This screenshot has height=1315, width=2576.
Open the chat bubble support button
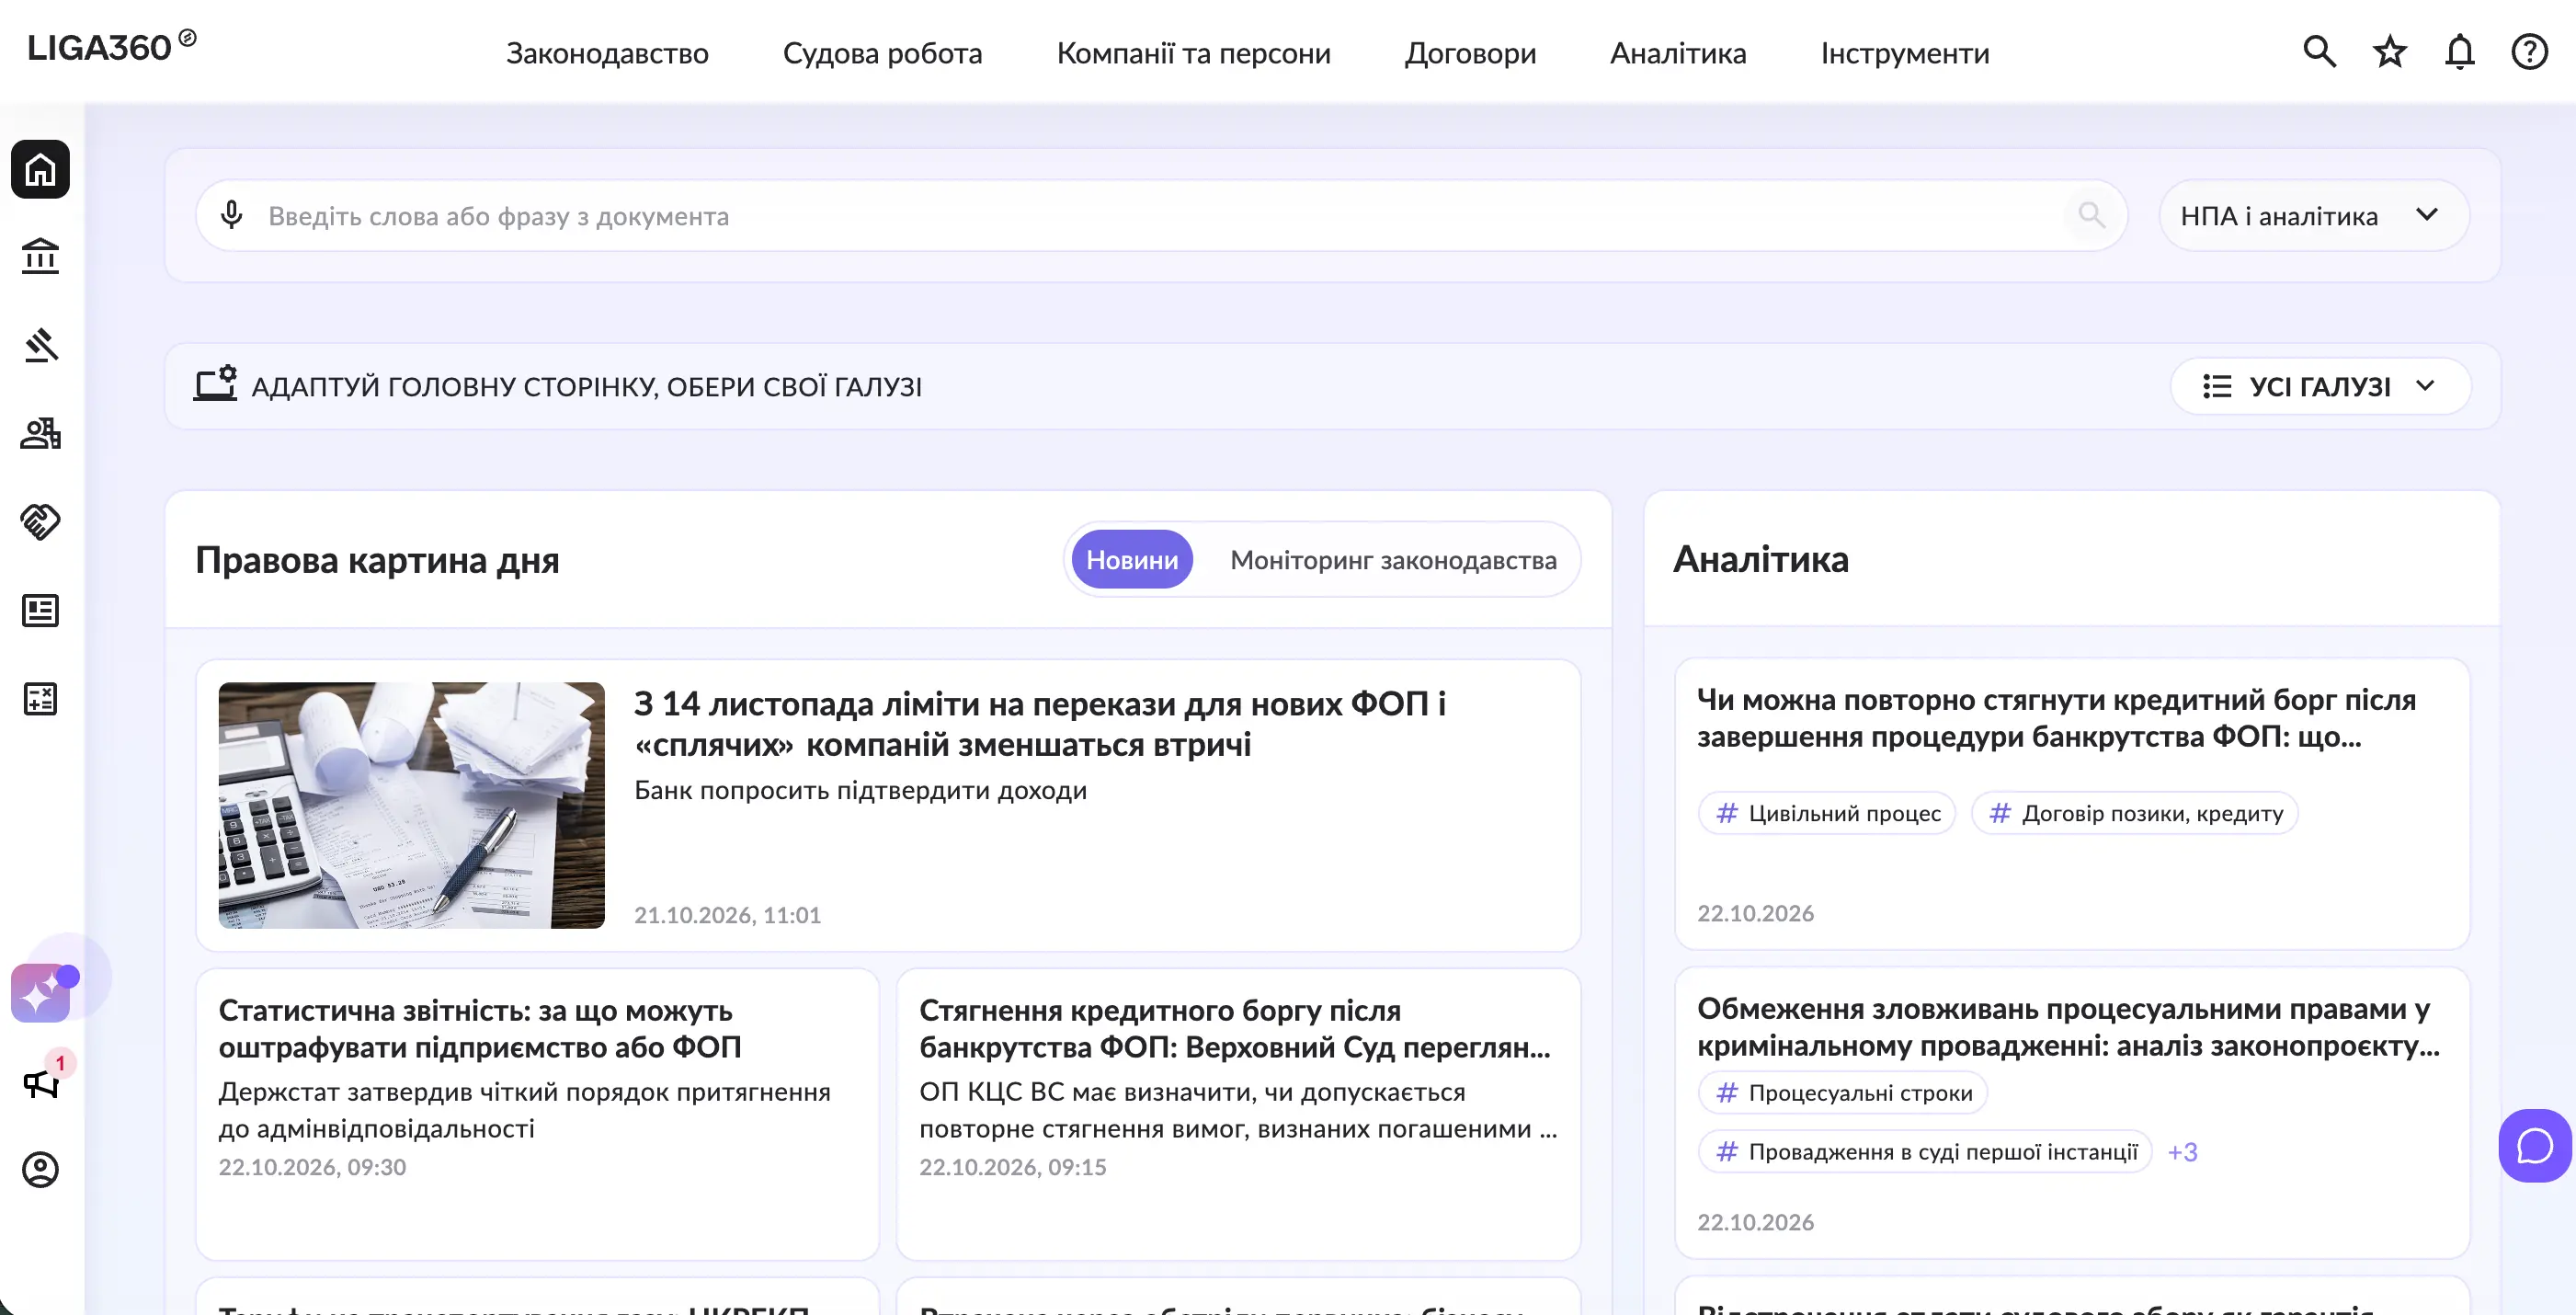(2535, 1146)
